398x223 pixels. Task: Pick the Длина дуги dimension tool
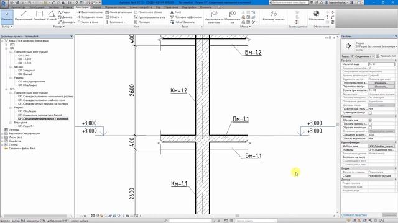coord(67,22)
